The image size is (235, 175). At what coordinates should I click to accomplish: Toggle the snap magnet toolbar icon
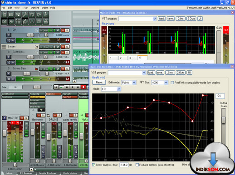(x=39, y=21)
